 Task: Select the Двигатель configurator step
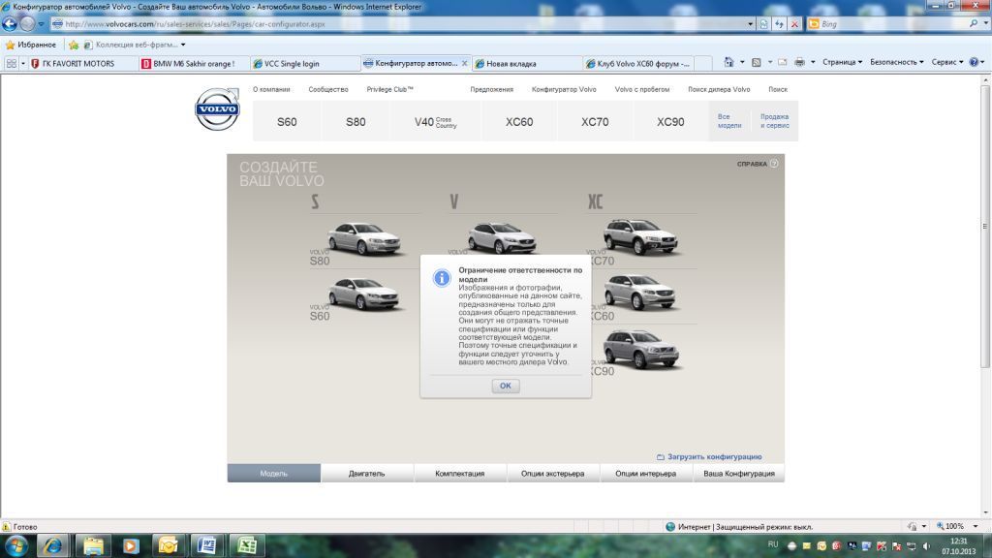367,473
